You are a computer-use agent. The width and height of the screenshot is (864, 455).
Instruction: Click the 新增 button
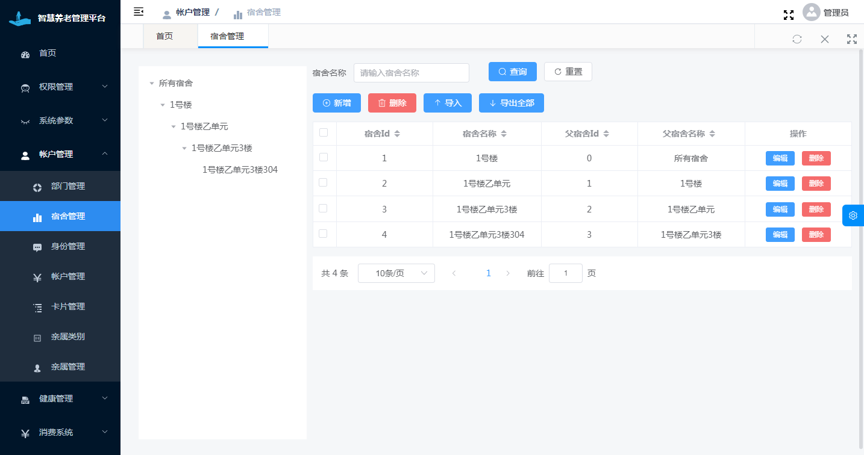click(x=337, y=103)
